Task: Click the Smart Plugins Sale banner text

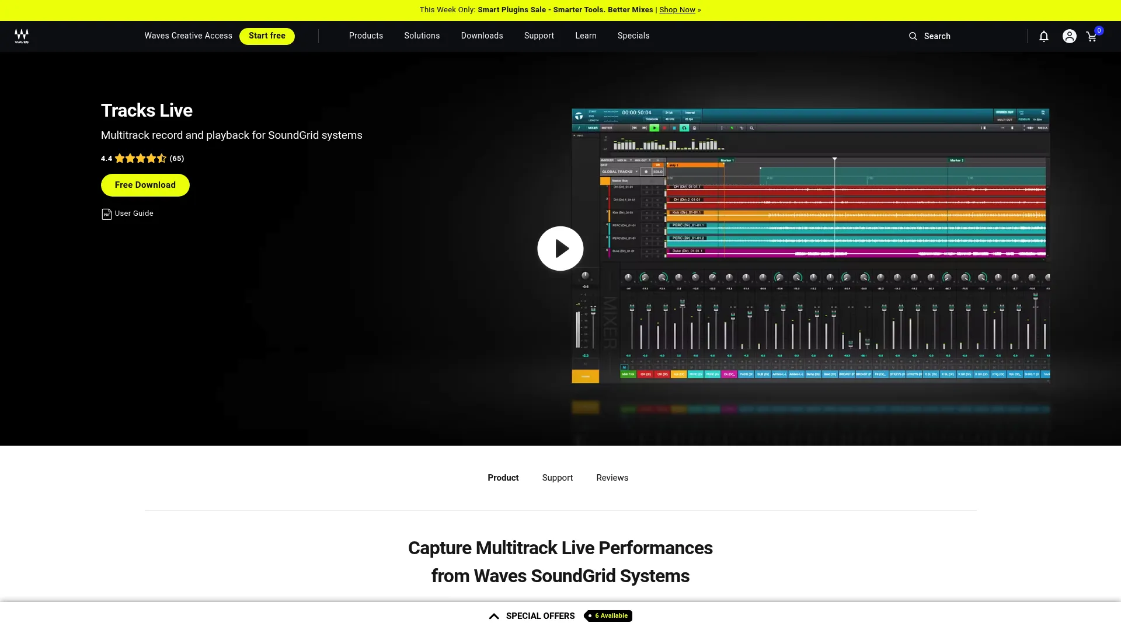Action: 565,10
